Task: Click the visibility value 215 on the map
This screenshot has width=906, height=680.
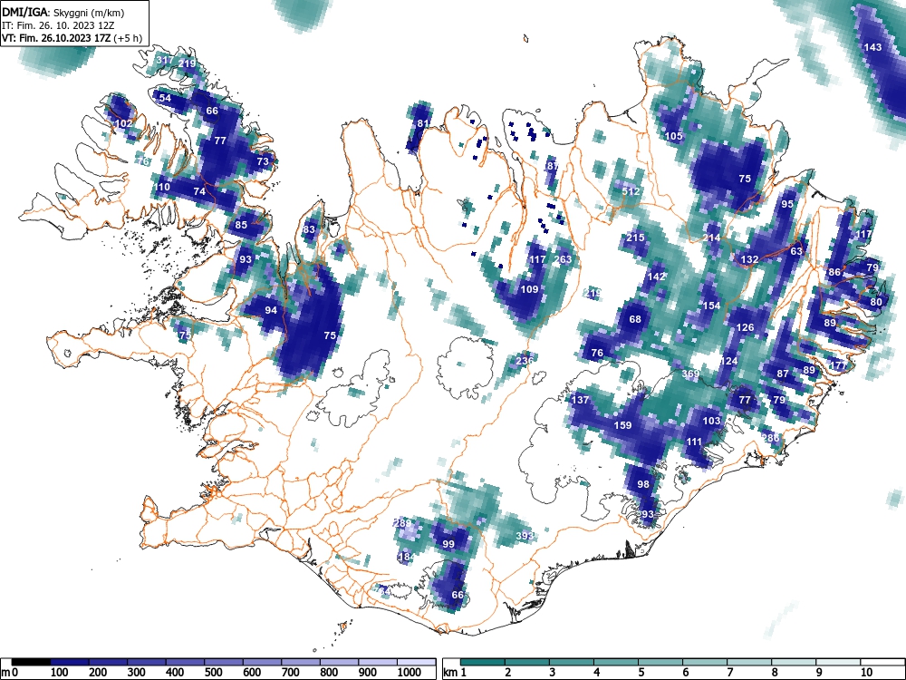Action: (x=635, y=238)
